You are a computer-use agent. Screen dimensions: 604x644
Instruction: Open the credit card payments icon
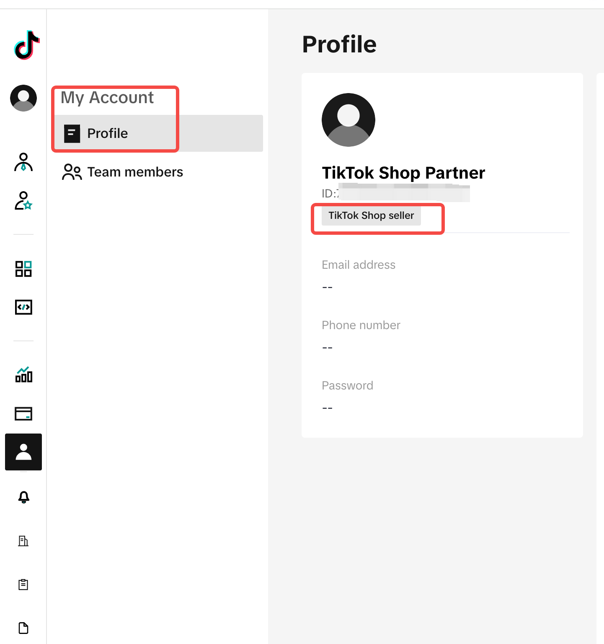coord(23,414)
